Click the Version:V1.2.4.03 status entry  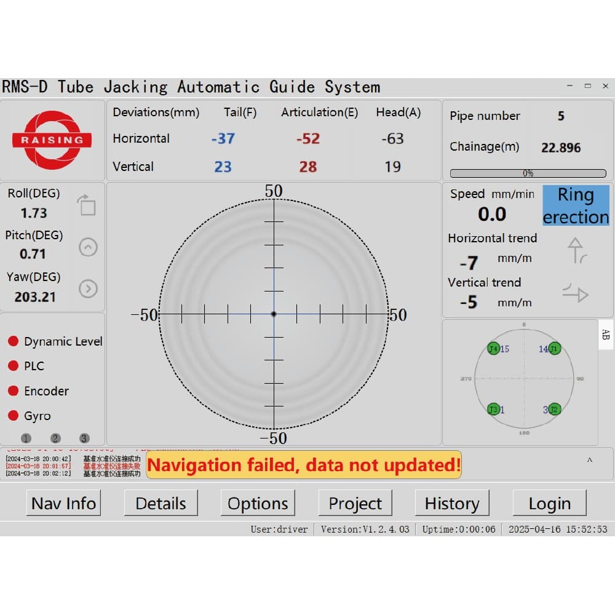tap(365, 529)
